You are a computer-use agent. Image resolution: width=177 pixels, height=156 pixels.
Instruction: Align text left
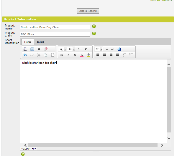coord(98,55)
